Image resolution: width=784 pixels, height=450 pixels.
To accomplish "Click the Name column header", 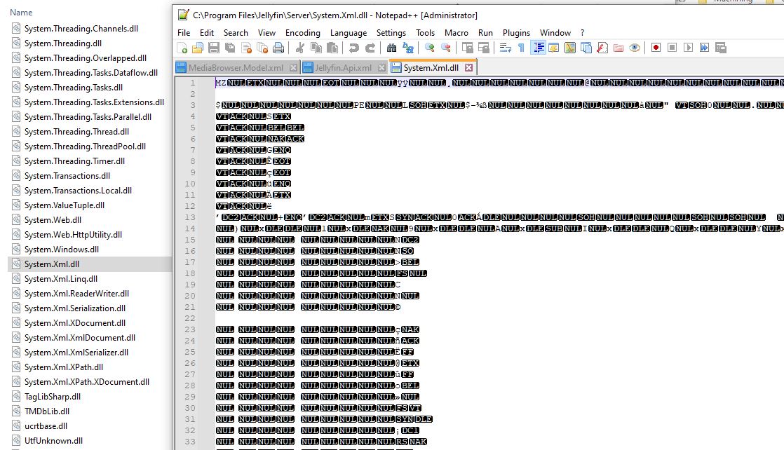I will [x=21, y=13].
